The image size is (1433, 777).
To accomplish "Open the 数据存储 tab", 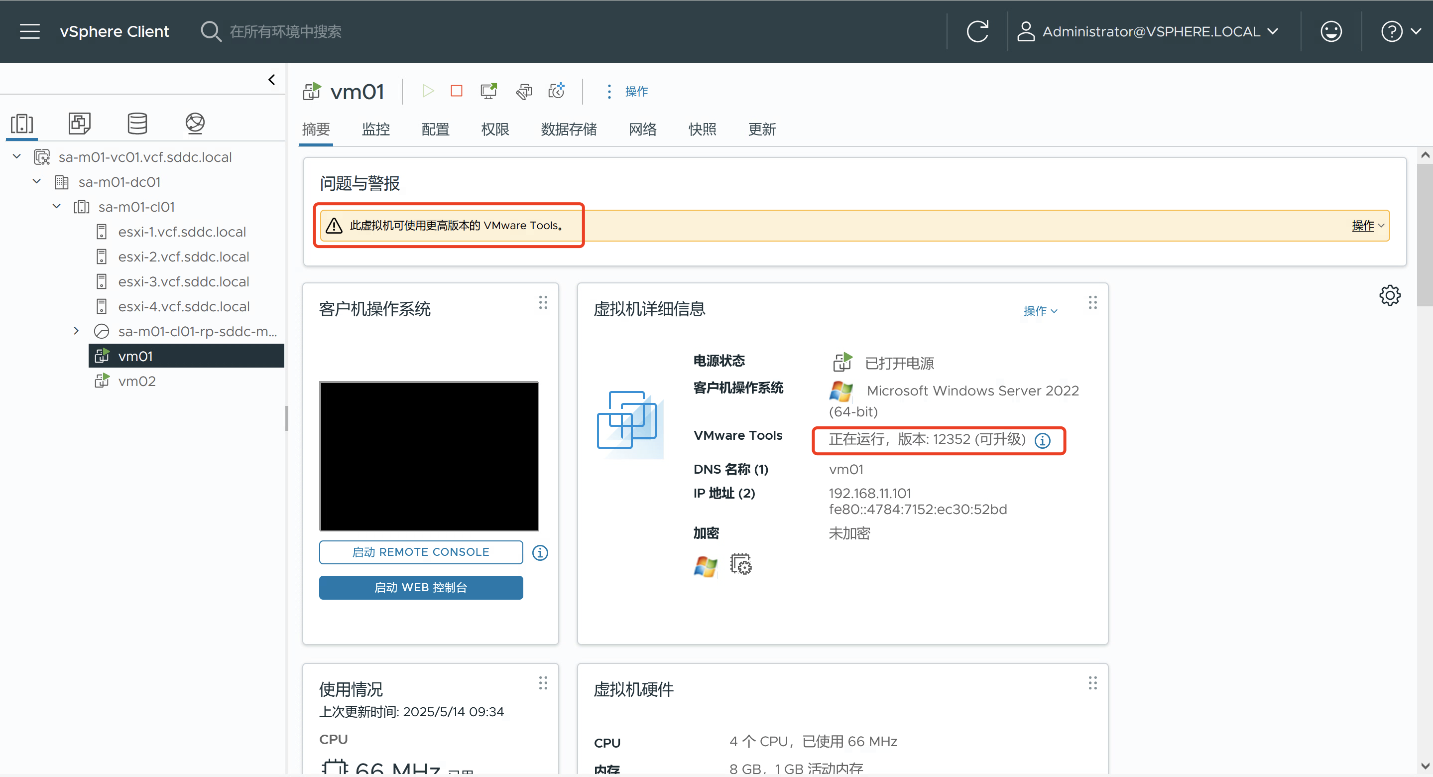I will (569, 129).
